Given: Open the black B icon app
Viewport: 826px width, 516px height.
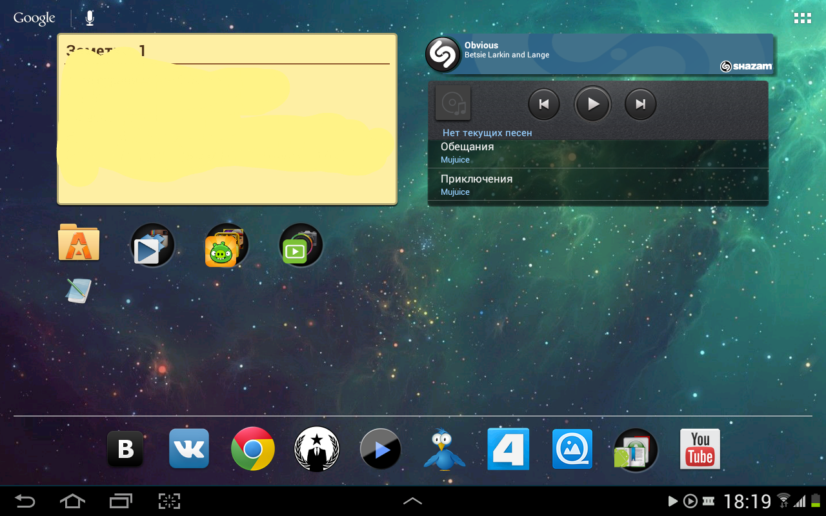Looking at the screenshot, I should point(125,449).
